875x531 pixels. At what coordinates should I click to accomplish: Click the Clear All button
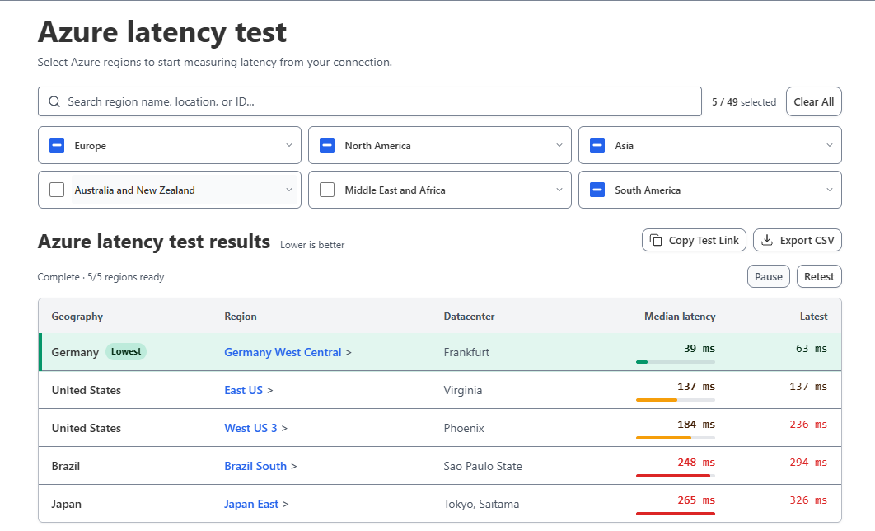pos(813,101)
